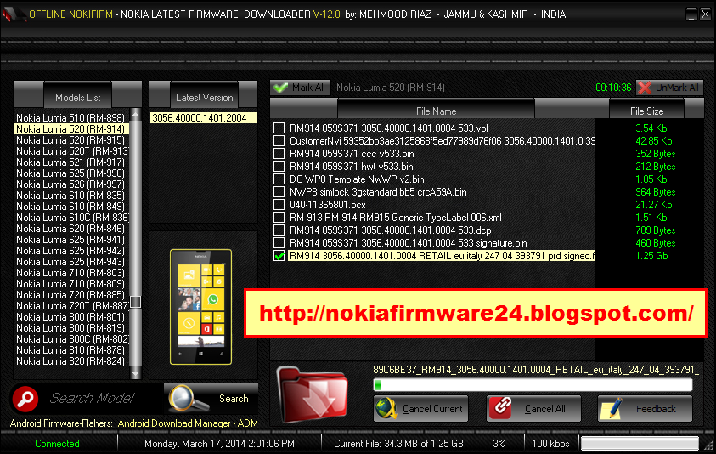Image resolution: width=716 pixels, height=454 pixels.
Task: Close the NokiFirm window
Action: click(706, 14)
